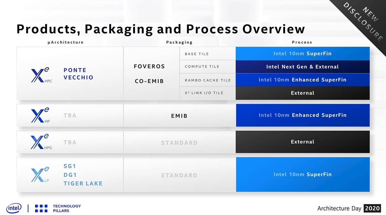Click the Xe HPG External process bar

click(x=302, y=142)
